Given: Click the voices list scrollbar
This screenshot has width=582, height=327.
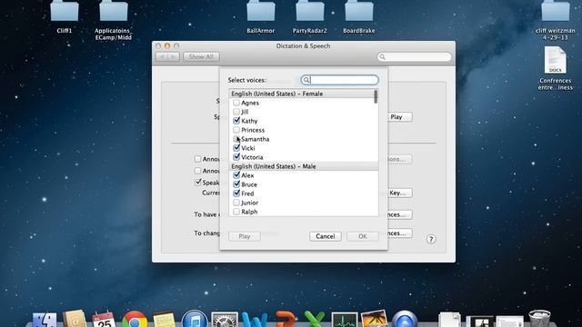Looking at the screenshot, I should point(376,97).
